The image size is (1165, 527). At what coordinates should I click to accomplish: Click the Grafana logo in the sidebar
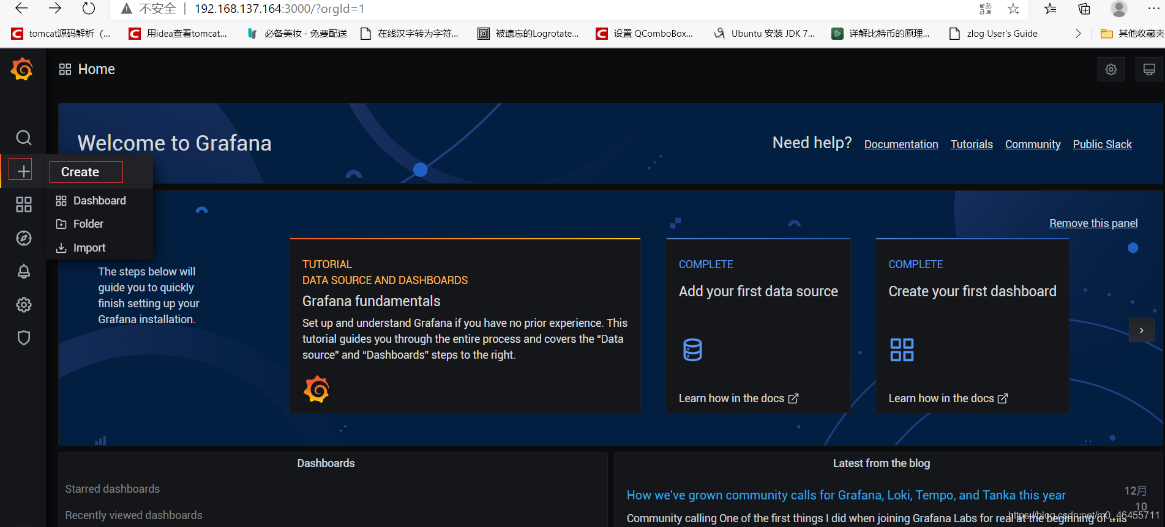pyautogui.click(x=22, y=69)
